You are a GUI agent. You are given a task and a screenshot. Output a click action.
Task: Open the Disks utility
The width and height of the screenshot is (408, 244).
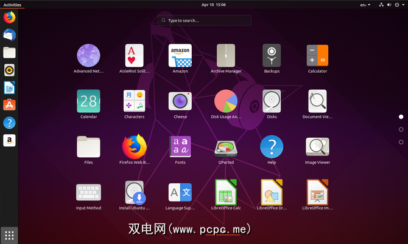(272, 101)
